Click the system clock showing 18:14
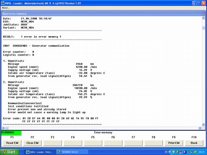207x155 pixels. pyautogui.click(x=201, y=152)
